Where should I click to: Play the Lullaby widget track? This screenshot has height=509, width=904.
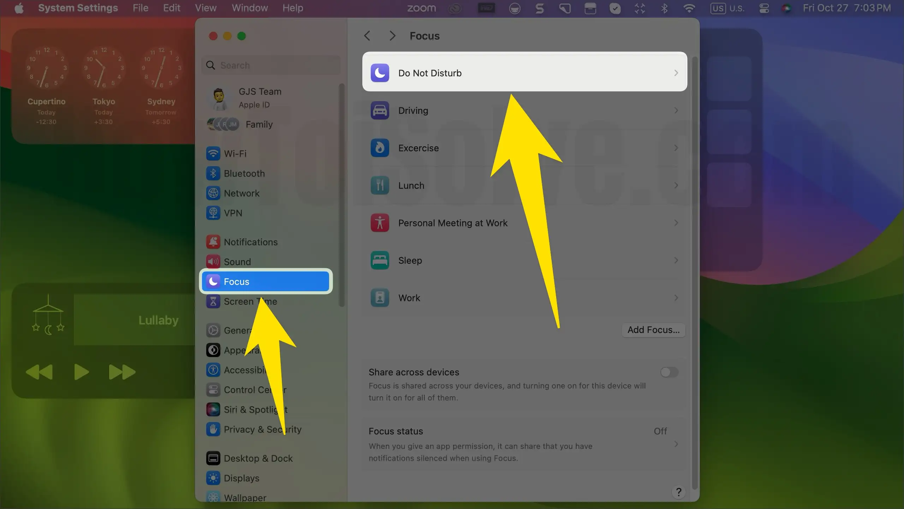coord(82,372)
